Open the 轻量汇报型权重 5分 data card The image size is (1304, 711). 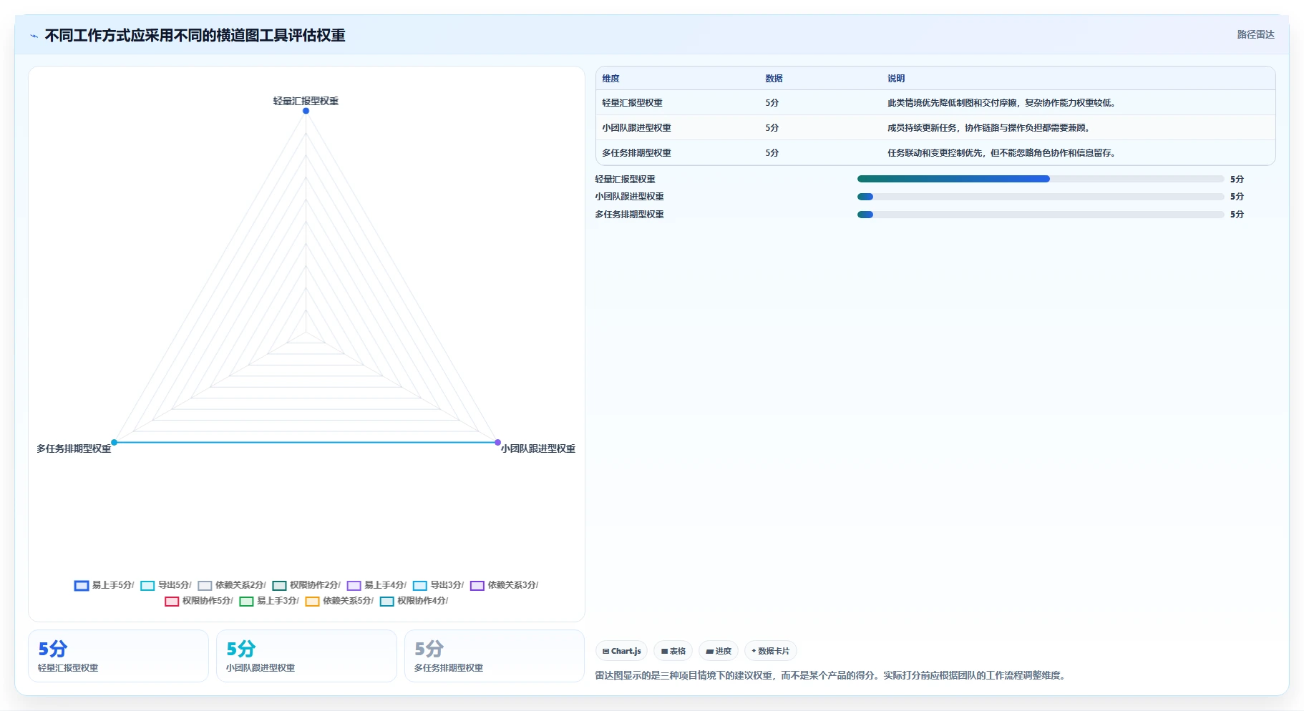(118, 656)
